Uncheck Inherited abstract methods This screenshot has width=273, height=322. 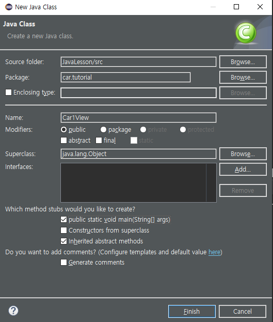click(x=63, y=241)
